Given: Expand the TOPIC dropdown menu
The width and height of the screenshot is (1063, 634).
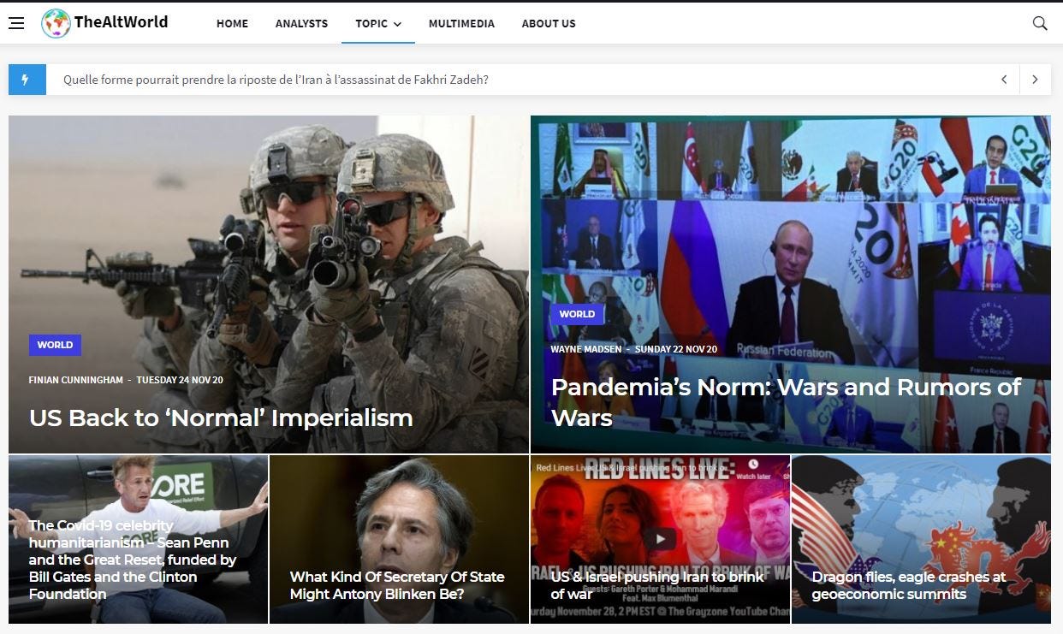Looking at the screenshot, I should [x=378, y=23].
